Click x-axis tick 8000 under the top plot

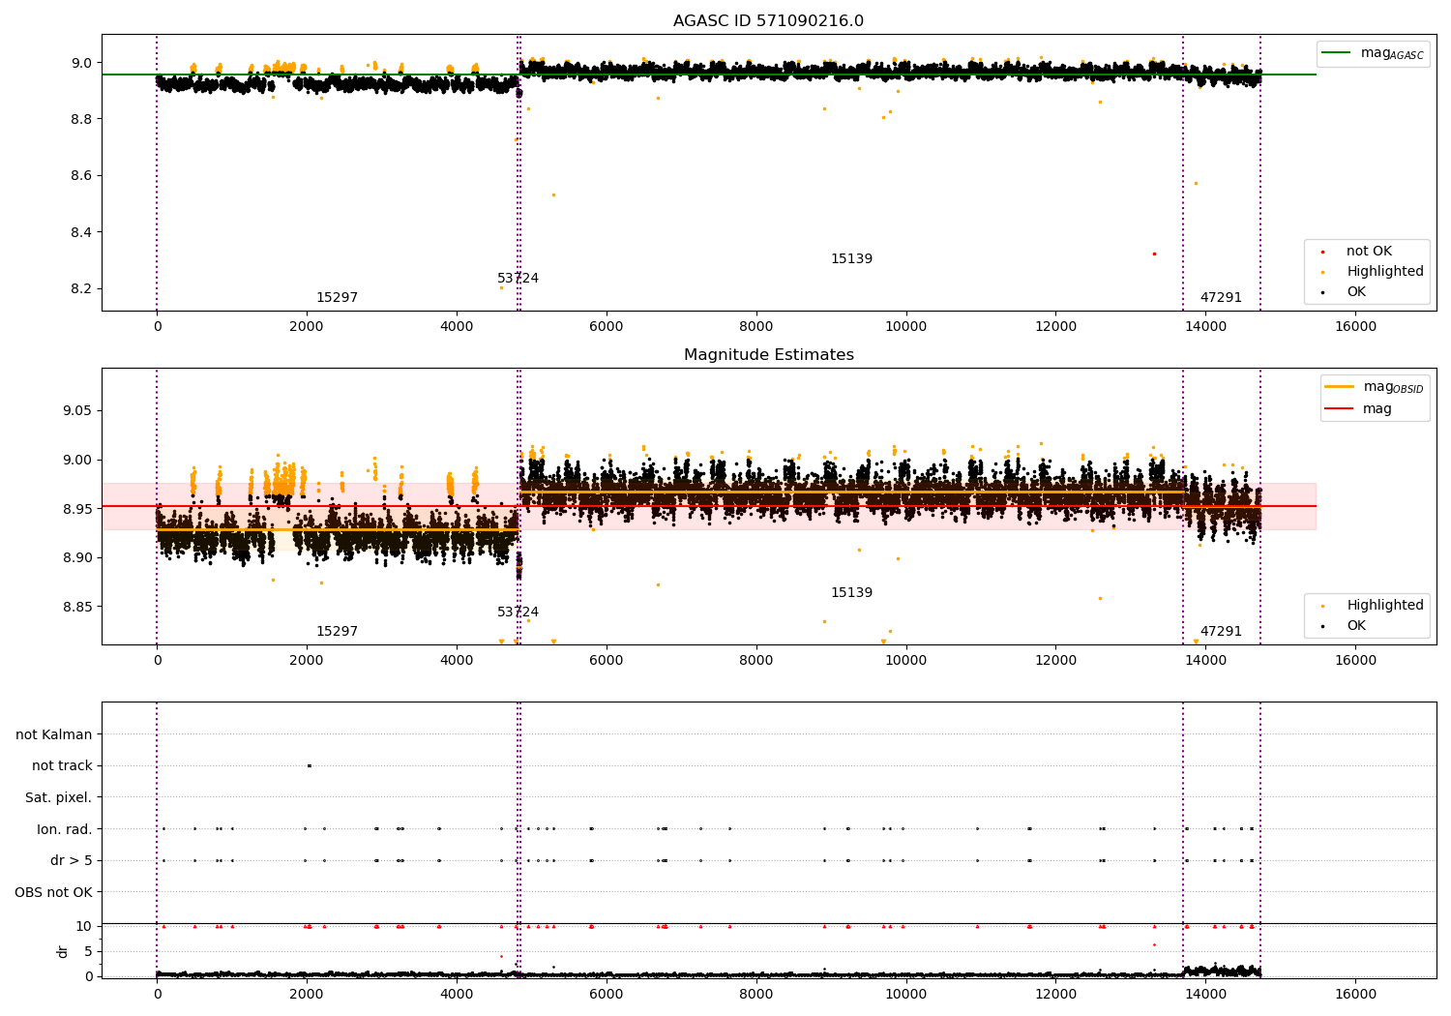pyautogui.click(x=756, y=327)
